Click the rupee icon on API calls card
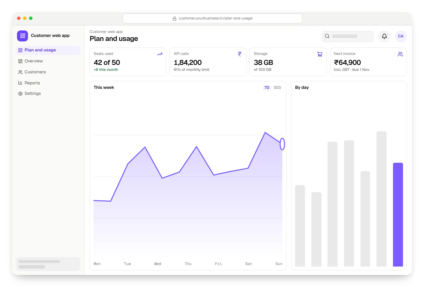Image resolution: width=424 pixels, height=287 pixels. [x=240, y=54]
